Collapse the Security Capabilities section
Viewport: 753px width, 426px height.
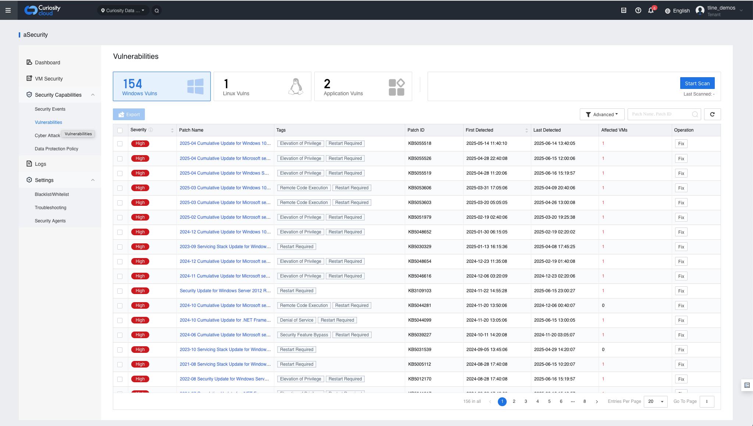click(93, 95)
